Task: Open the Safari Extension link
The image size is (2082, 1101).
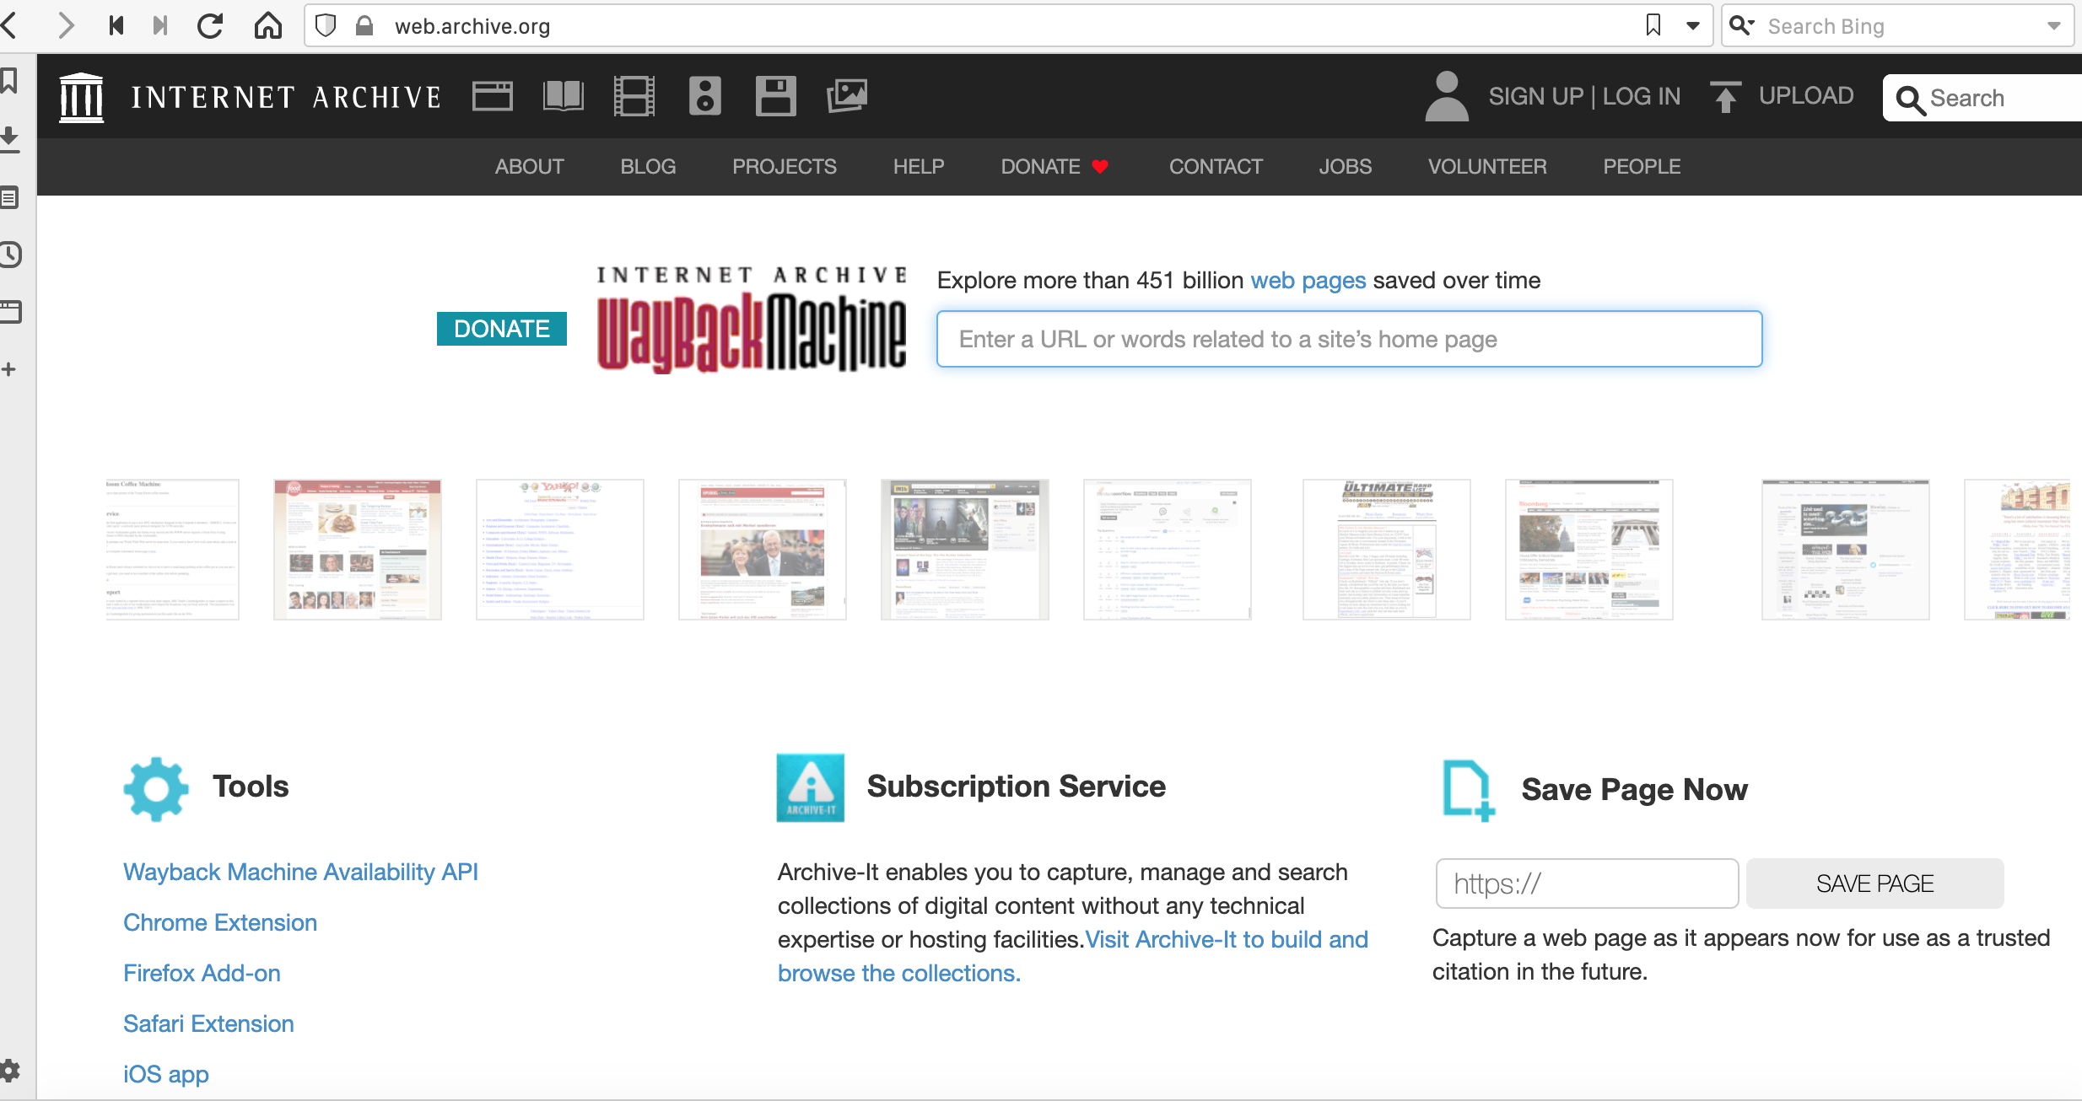Action: 208,1023
